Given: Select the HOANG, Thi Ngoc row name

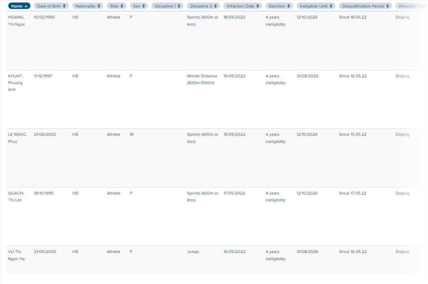Looking at the screenshot, I should pos(16,21).
